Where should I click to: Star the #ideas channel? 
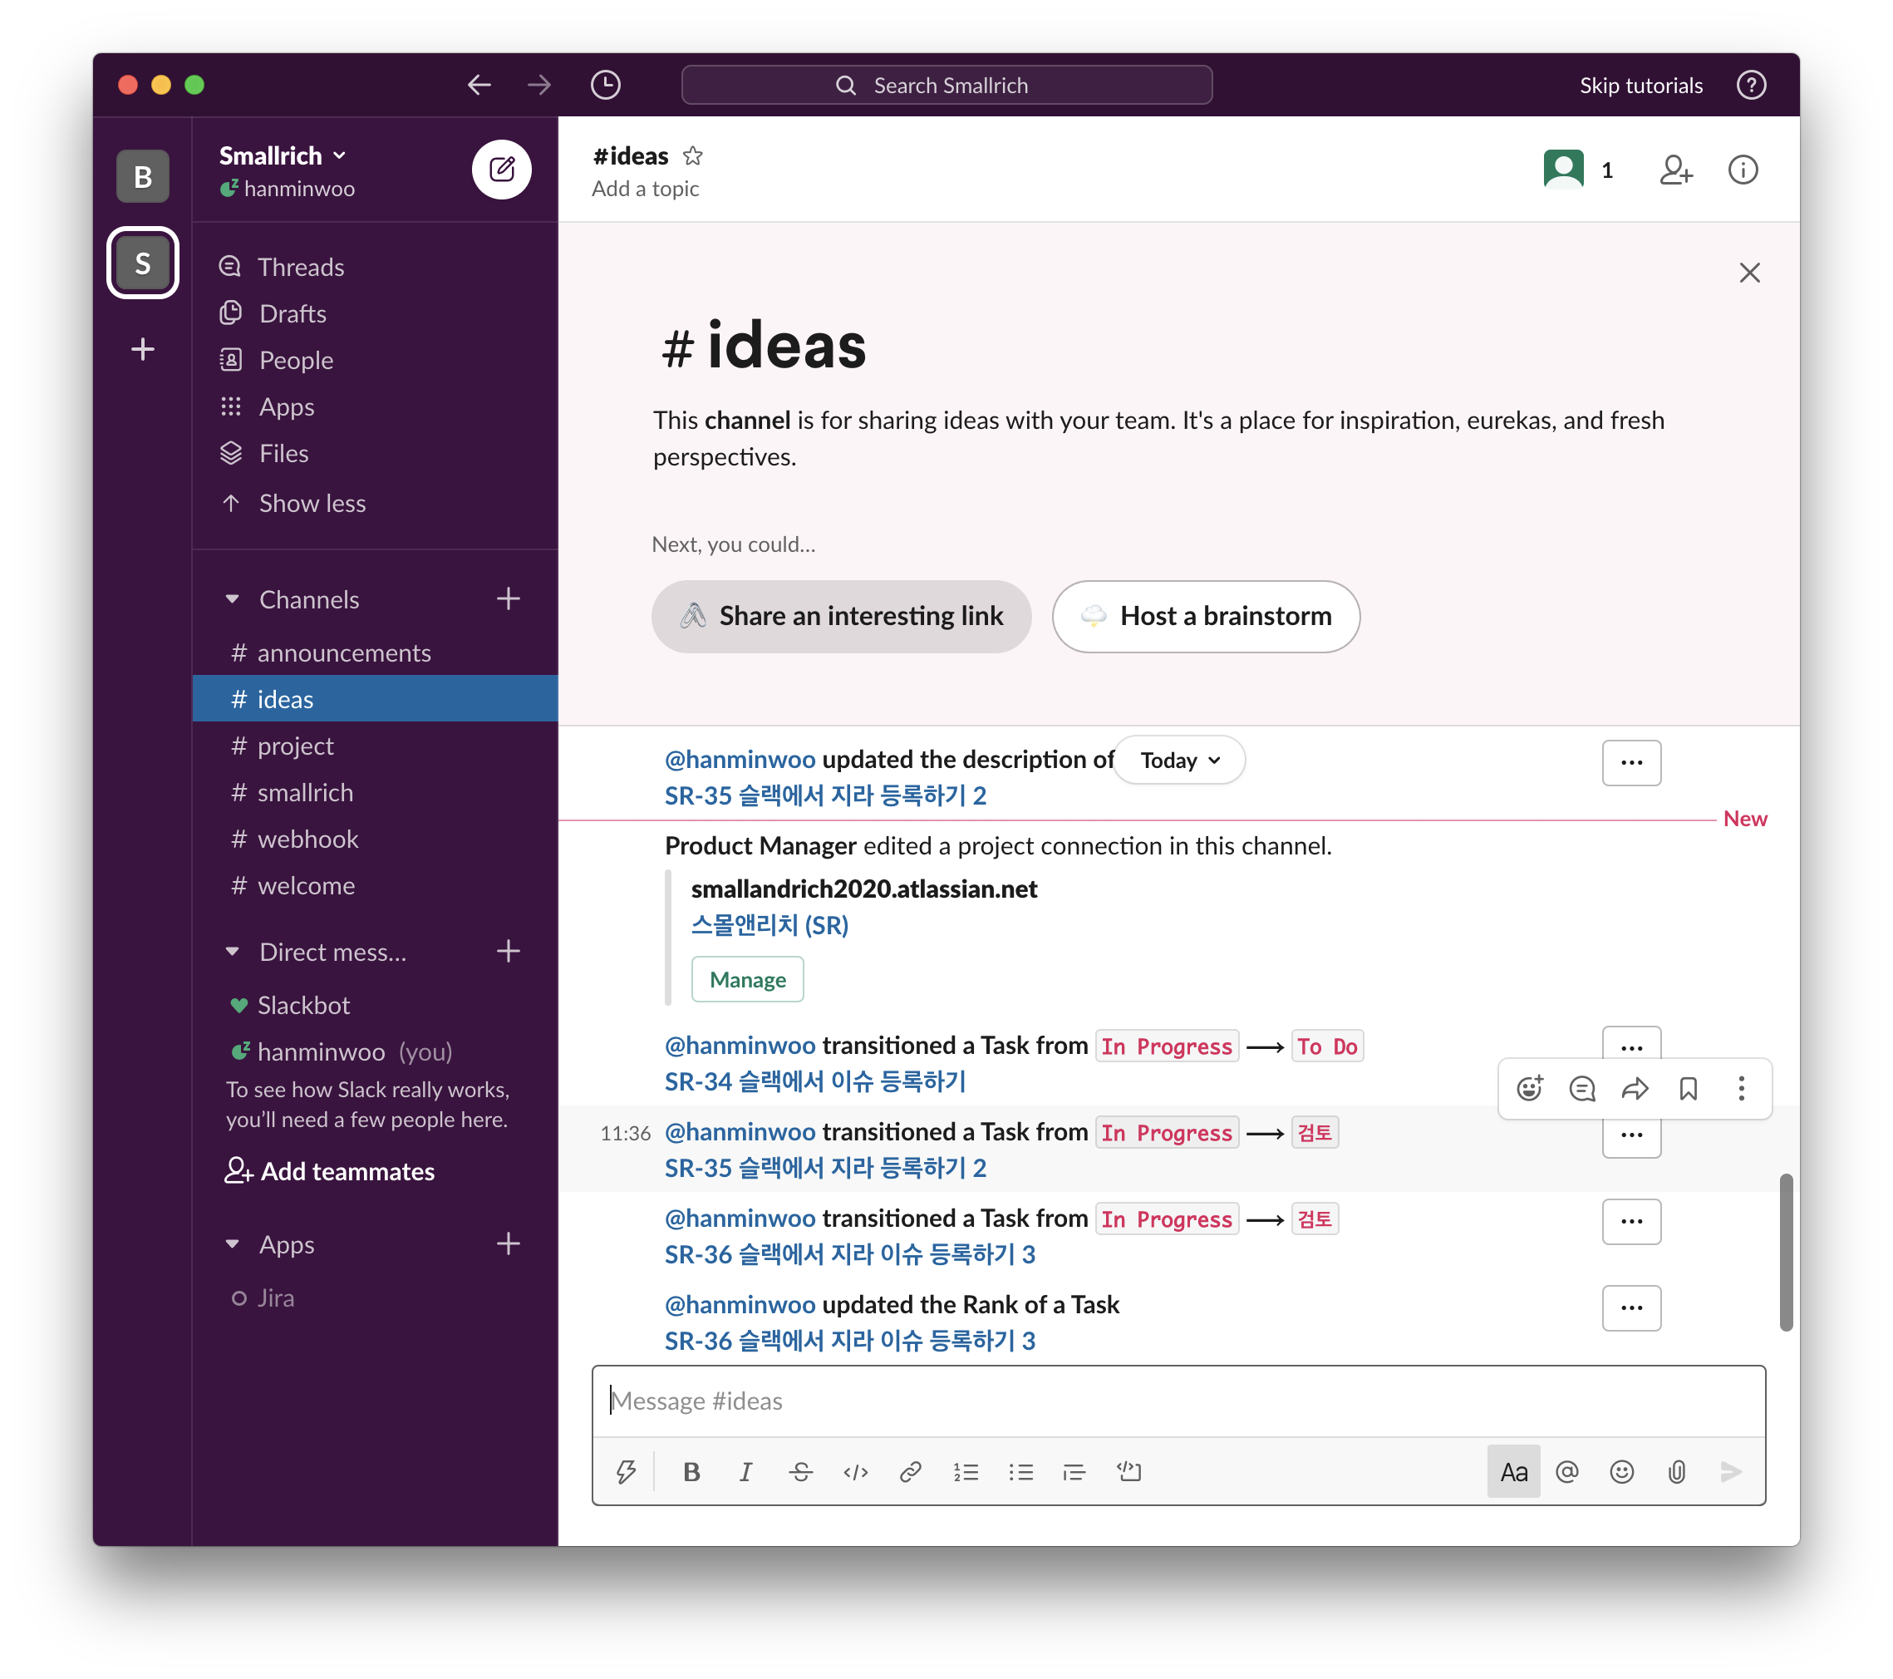click(x=693, y=155)
